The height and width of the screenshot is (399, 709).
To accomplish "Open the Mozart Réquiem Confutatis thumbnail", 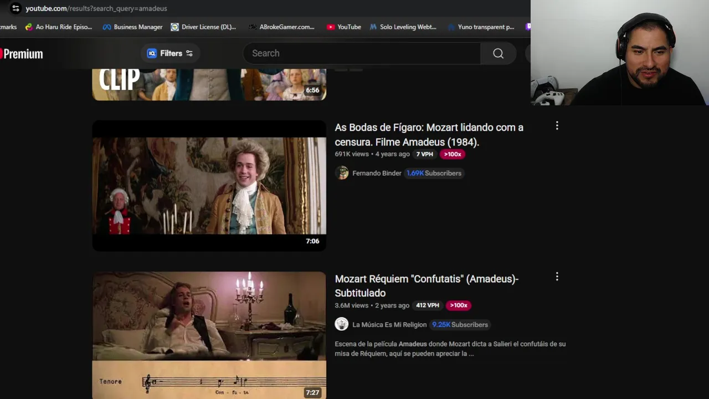I will pos(209,335).
